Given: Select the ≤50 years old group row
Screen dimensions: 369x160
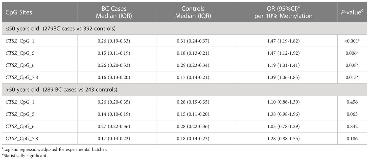Looking at the screenshot, I should click(184, 29).
